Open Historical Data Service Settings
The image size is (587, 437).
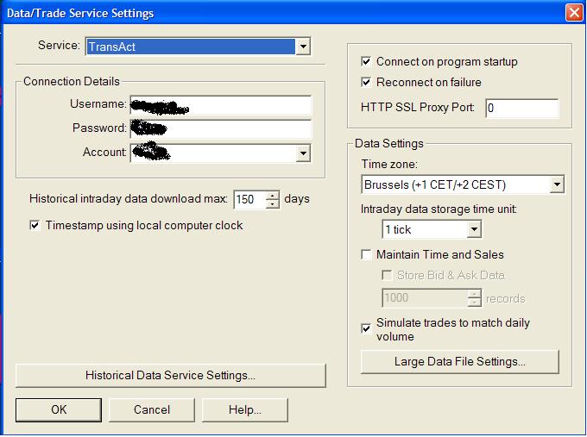click(x=170, y=375)
